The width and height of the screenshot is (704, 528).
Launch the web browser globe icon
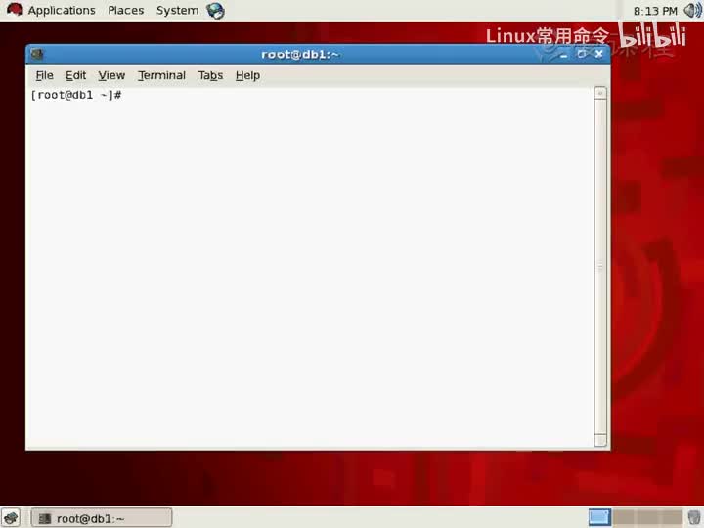coord(215,11)
